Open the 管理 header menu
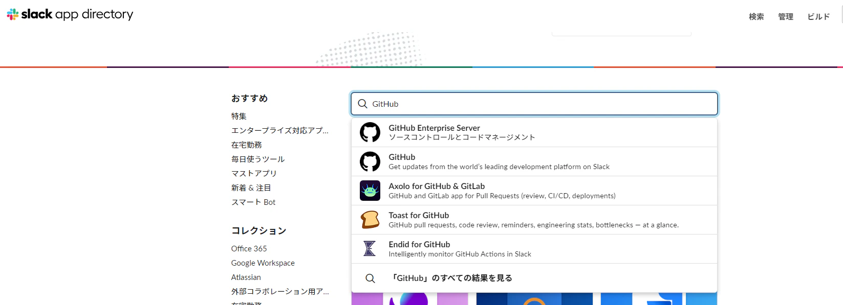The height and width of the screenshot is (305, 843). pos(786,16)
